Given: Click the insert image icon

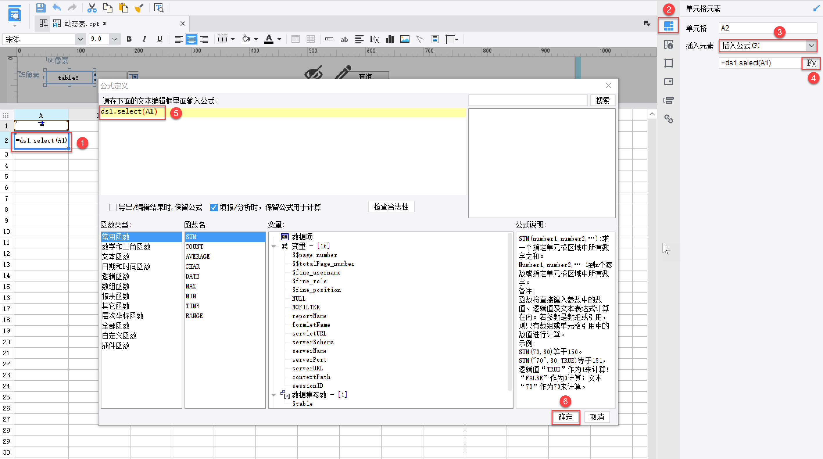Looking at the screenshot, I should tap(405, 39).
